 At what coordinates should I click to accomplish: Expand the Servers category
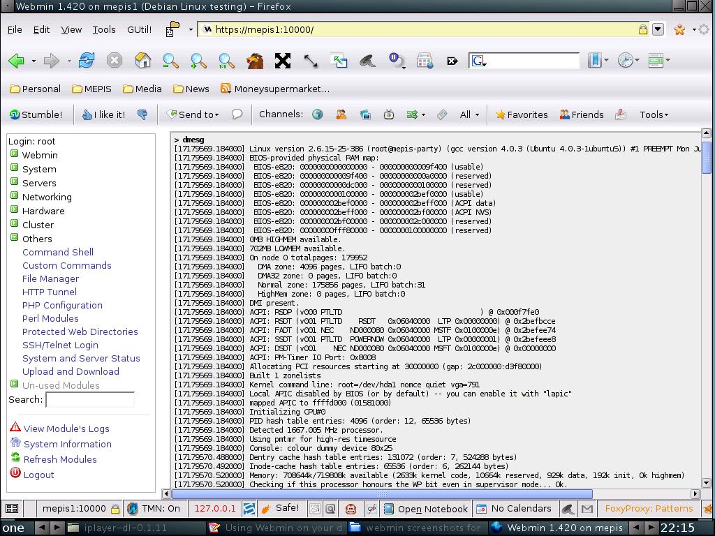(15, 181)
